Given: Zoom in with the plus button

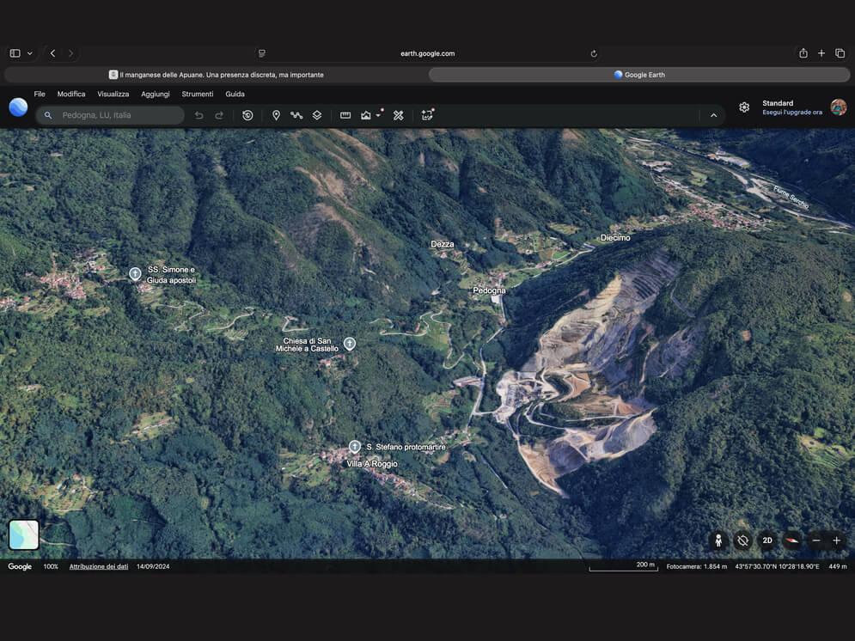Looking at the screenshot, I should point(836,540).
